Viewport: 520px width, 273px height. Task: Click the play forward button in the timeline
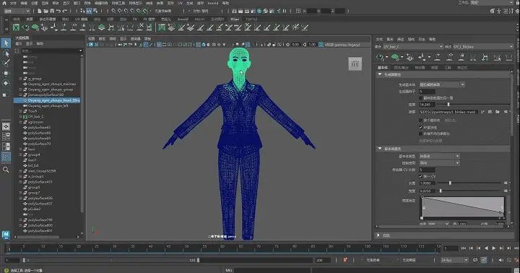pos(494,248)
